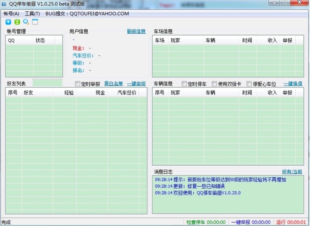
Task: Open the 帐号(A) menu
Action: [x=11, y=13]
